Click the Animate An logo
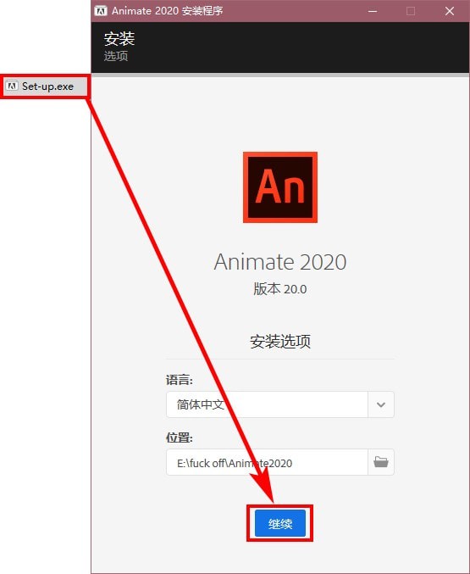Screen dimensions: 470x574 280,187
